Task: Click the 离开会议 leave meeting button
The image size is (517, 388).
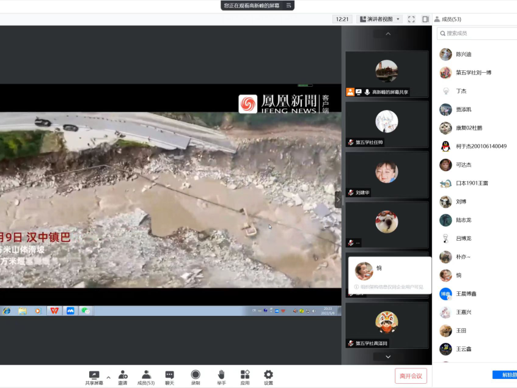Action: coord(411,376)
